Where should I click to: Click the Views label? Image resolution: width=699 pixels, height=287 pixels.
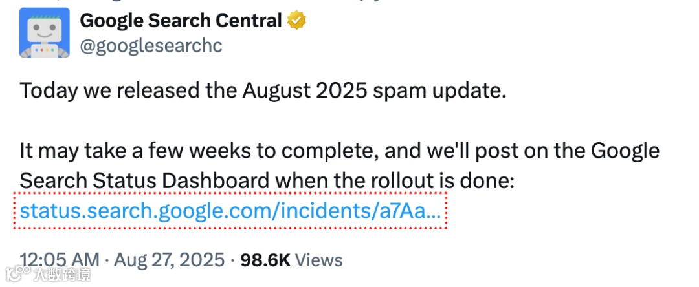tap(320, 260)
